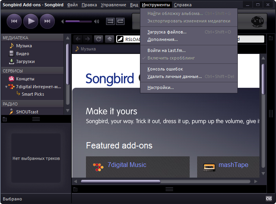Click the right pane splitter grip
Viewport: 276px width, 204px height.
tap(271, 114)
